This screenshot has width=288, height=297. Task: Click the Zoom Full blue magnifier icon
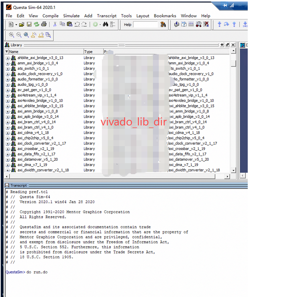(26, 35)
